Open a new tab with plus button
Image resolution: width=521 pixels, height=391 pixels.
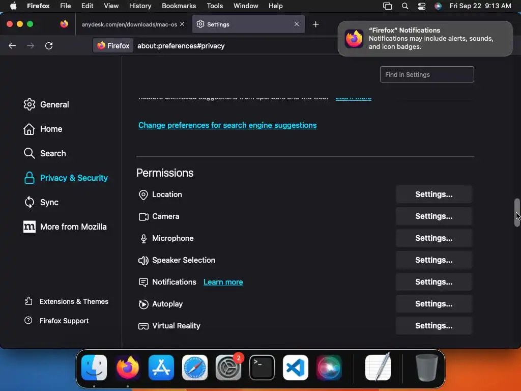pos(315,24)
